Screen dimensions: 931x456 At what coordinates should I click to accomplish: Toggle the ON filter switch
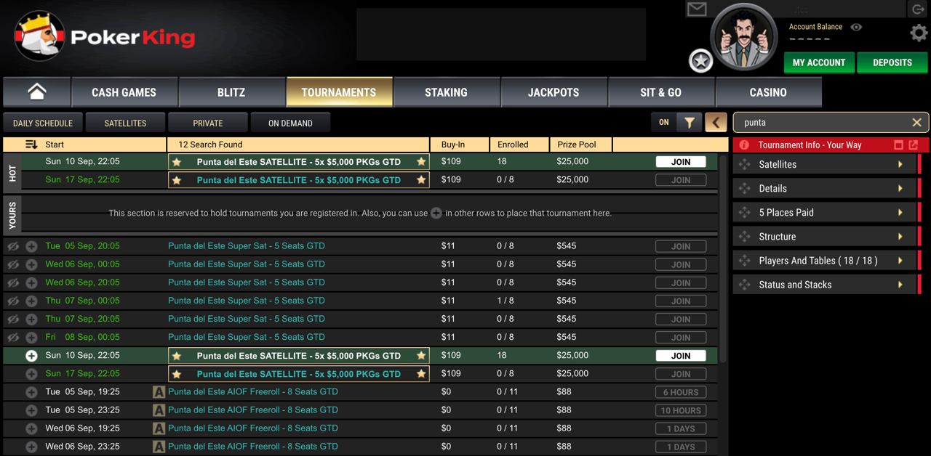(x=664, y=123)
